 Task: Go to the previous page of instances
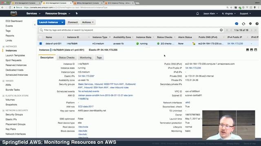coord(231,30)
